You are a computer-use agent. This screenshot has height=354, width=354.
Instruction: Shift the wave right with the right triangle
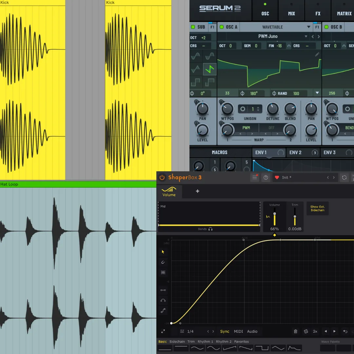click(x=334, y=331)
